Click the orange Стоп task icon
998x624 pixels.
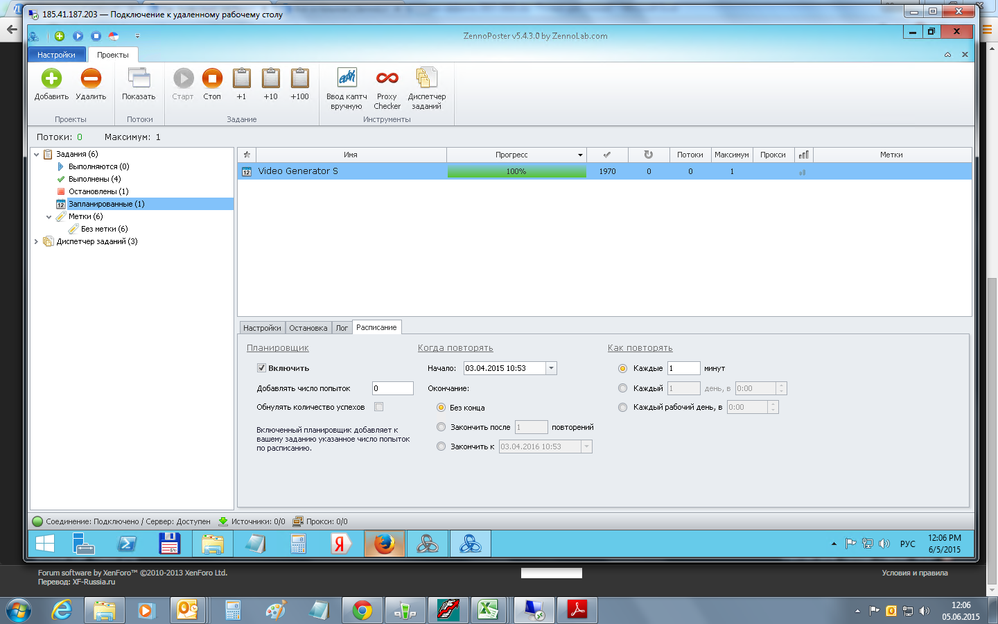pos(212,78)
